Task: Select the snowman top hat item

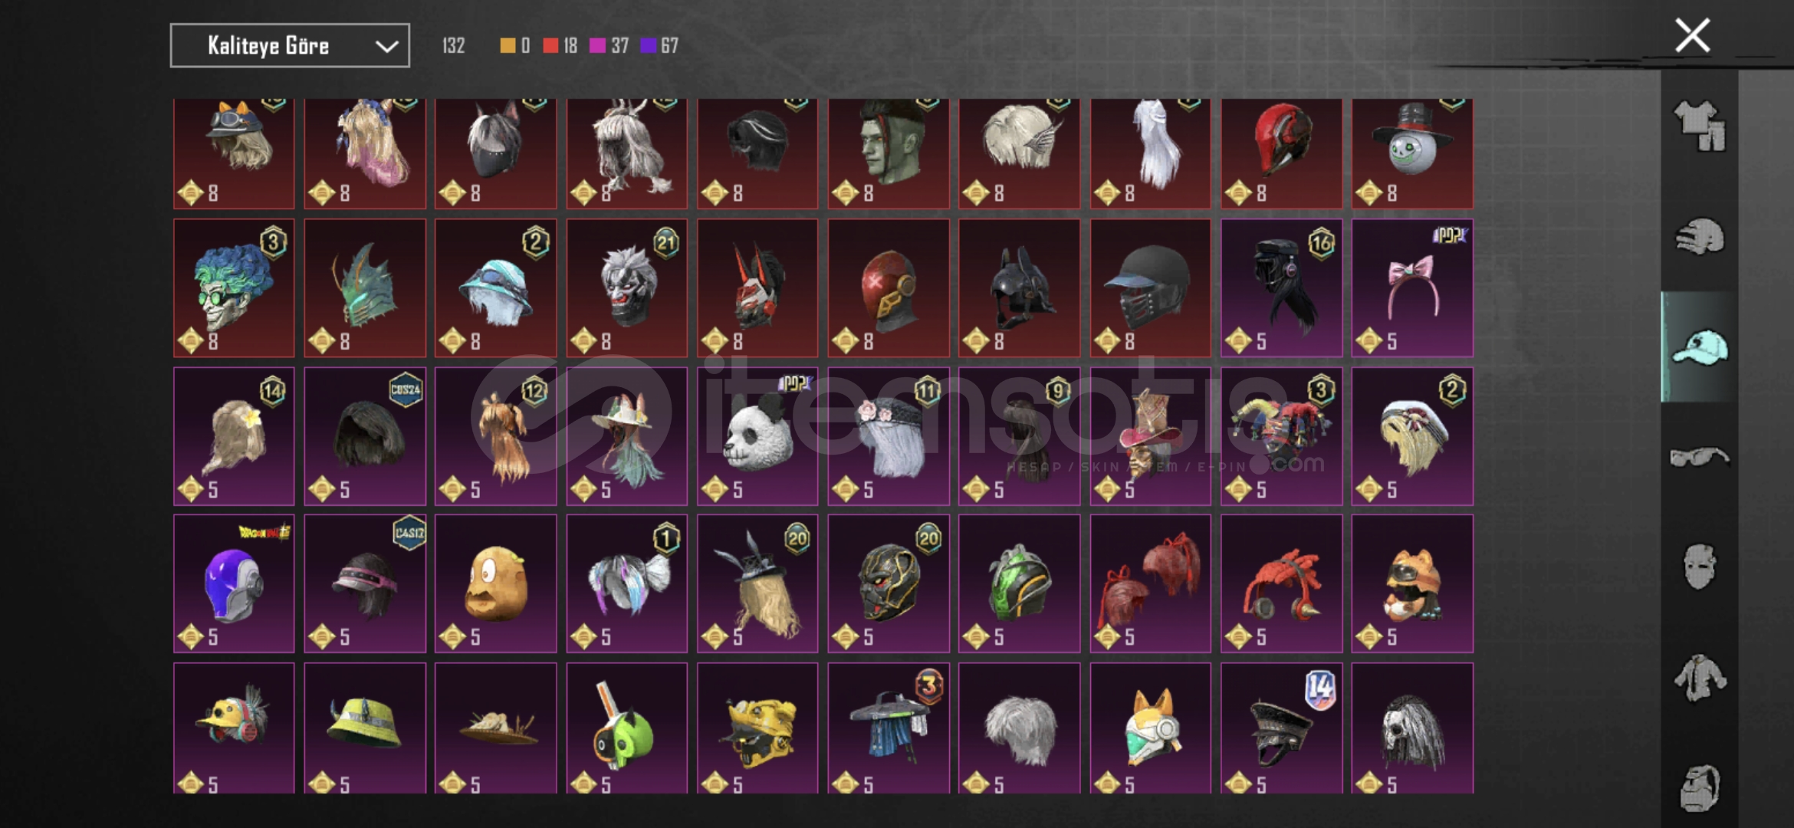Action: tap(1412, 153)
